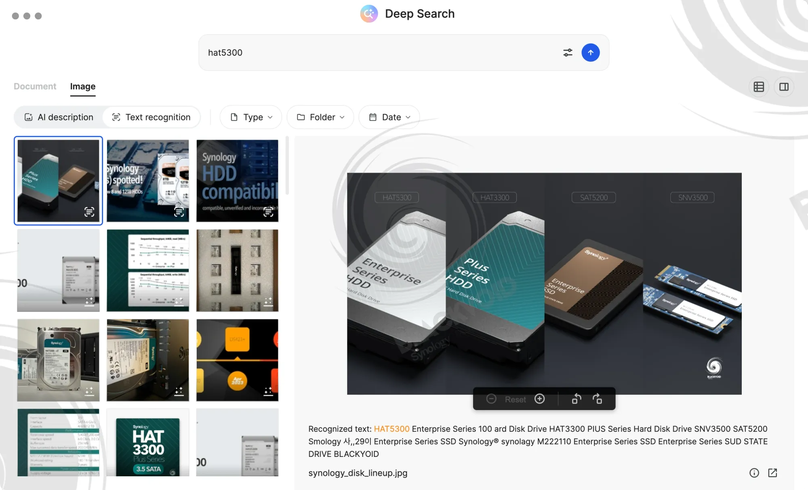Open the Date filter dropdown
This screenshot has width=808, height=490.
point(389,117)
